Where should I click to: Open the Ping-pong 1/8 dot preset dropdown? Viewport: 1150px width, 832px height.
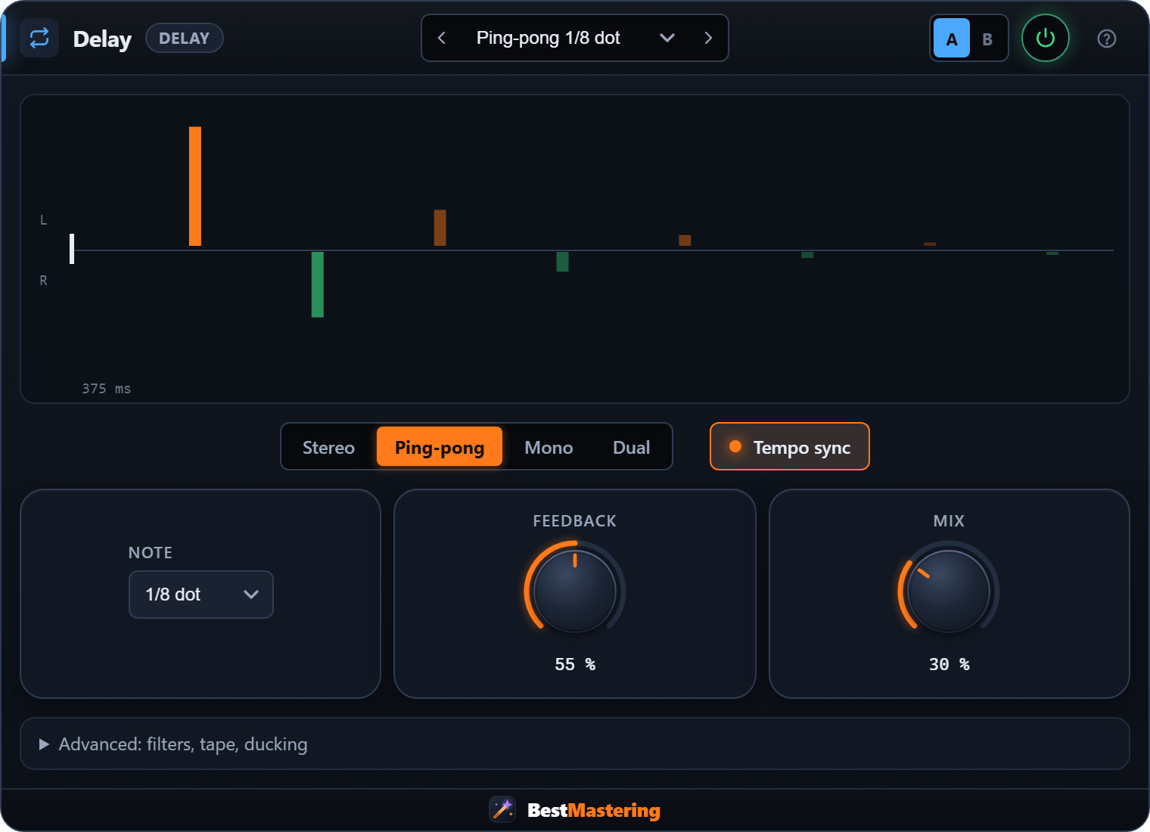[574, 38]
